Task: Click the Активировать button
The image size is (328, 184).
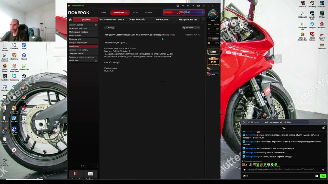Action: [x=215, y=38]
